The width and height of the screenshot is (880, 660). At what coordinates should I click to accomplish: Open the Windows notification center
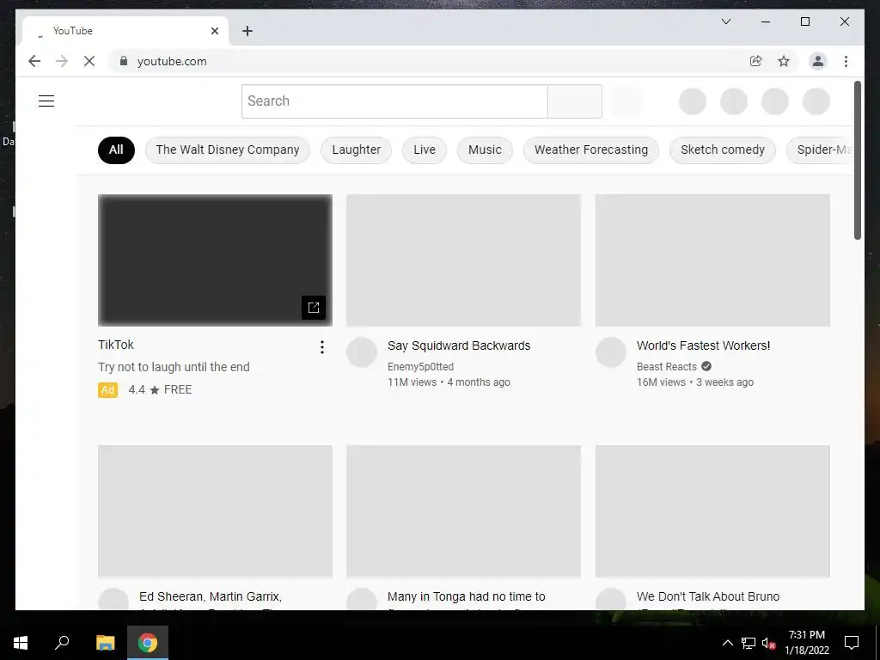point(852,643)
